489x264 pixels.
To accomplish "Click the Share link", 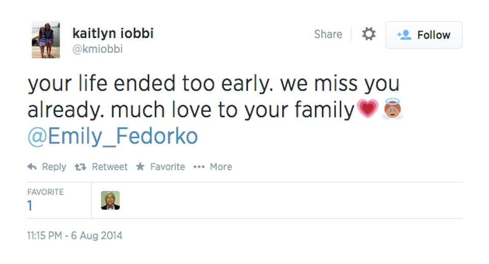I will coord(328,35).
